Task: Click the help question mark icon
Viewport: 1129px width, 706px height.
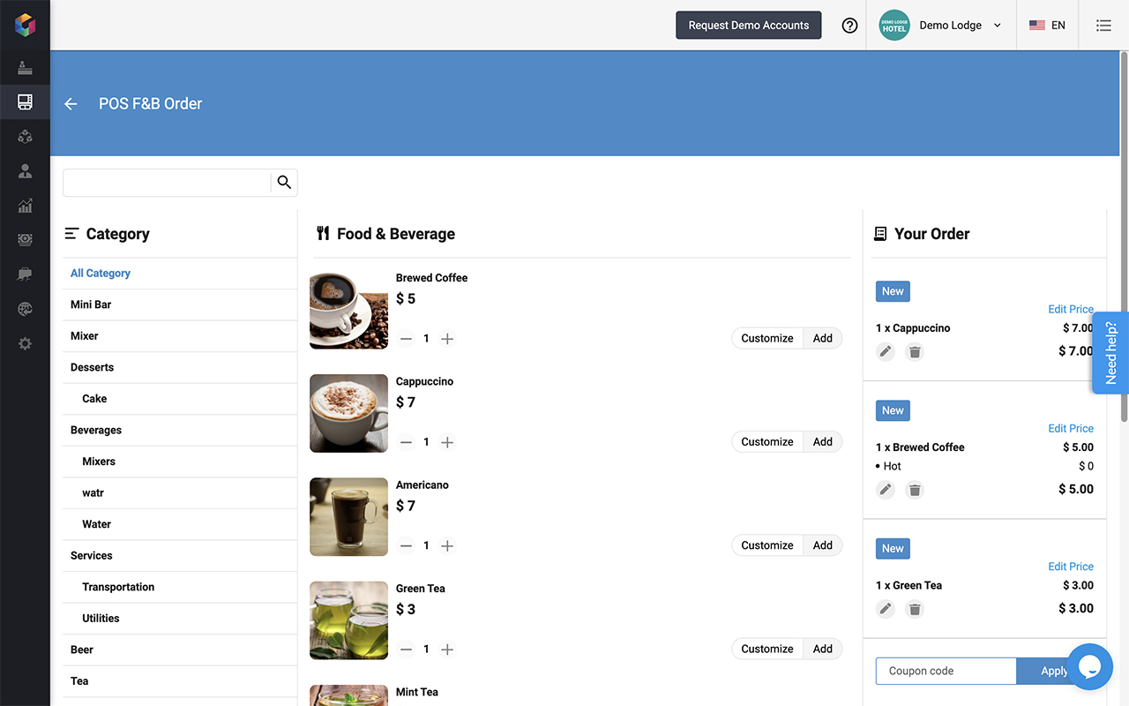Action: [x=849, y=26]
